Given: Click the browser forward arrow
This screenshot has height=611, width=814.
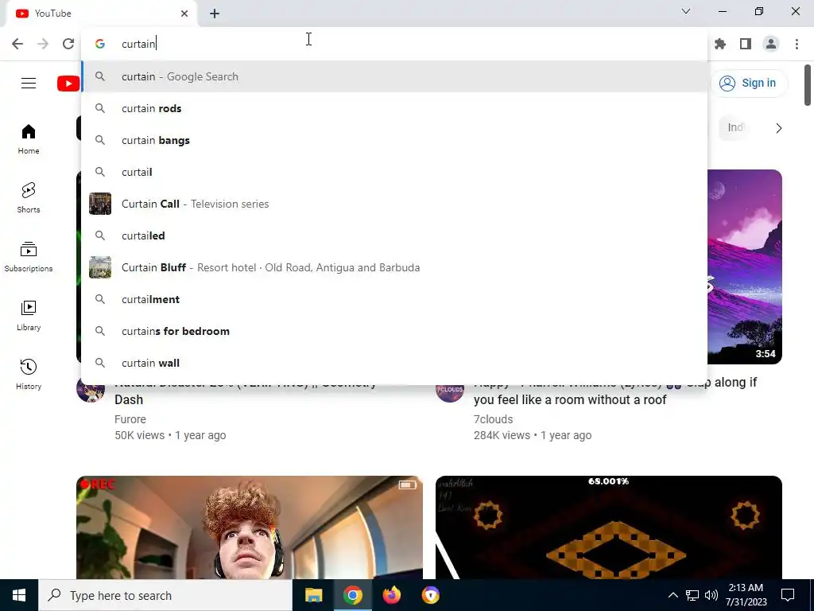Looking at the screenshot, I should point(43,44).
